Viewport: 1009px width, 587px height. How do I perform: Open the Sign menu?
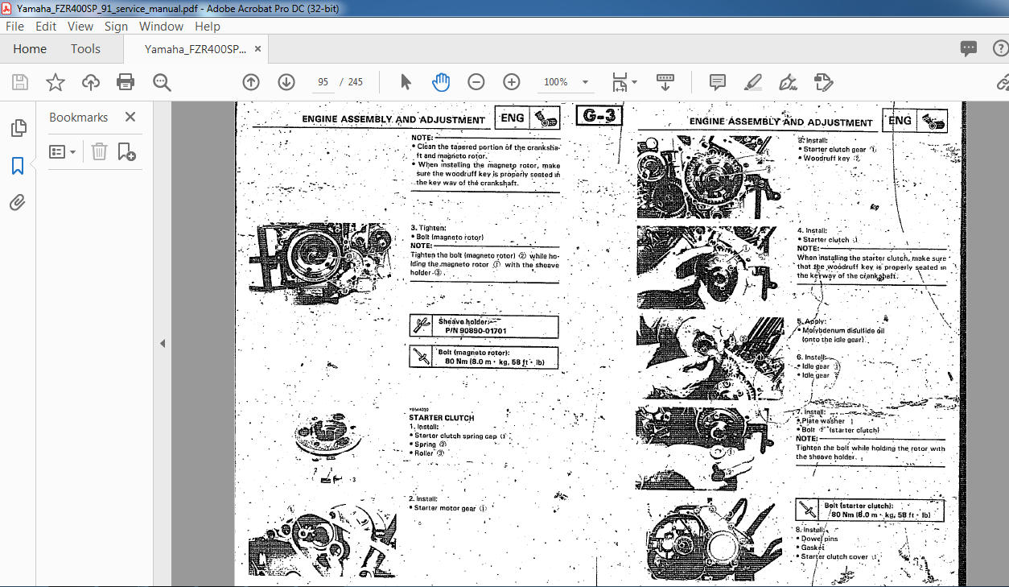[116, 26]
